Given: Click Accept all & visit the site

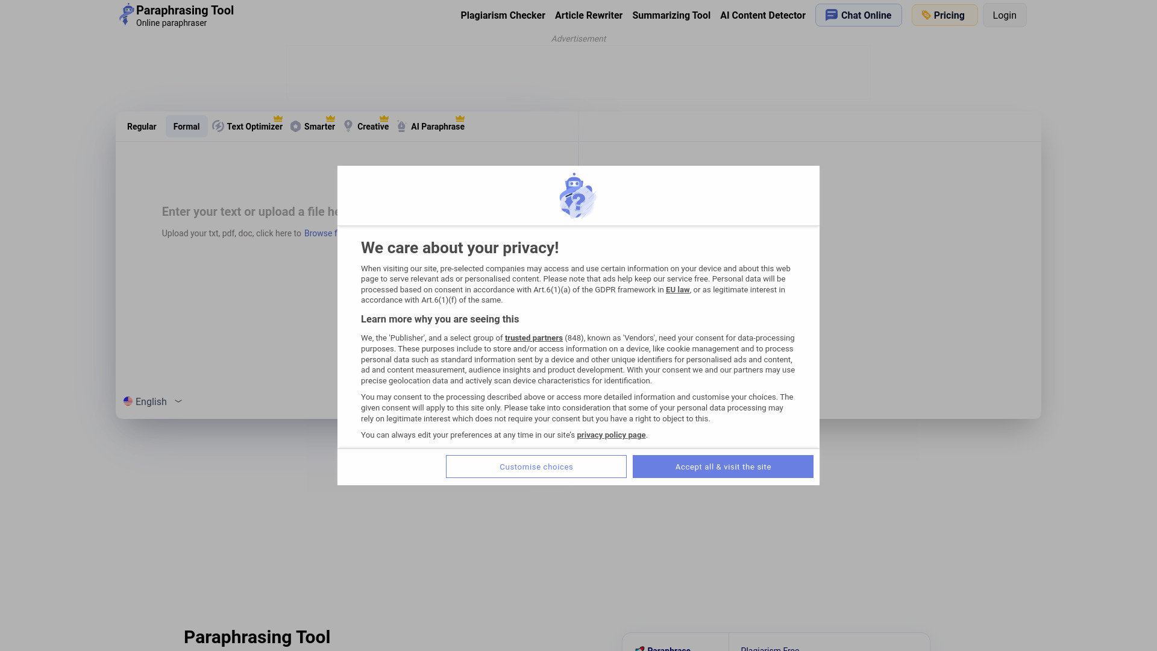Looking at the screenshot, I should coord(723,467).
